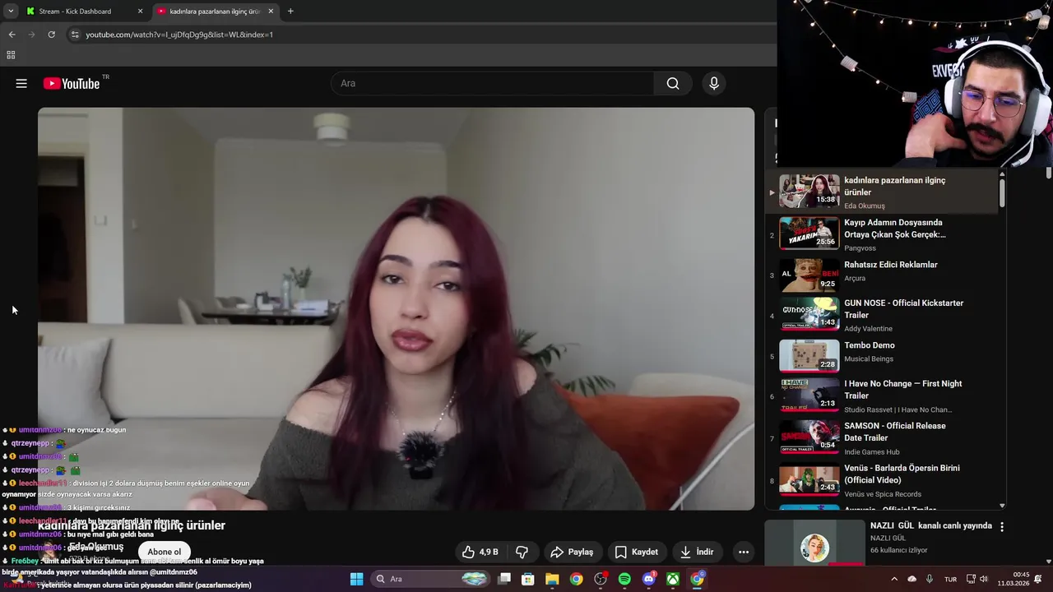Select the 'Addy Valentine' channel name in the playlist
The image size is (1053, 592).
869,329
